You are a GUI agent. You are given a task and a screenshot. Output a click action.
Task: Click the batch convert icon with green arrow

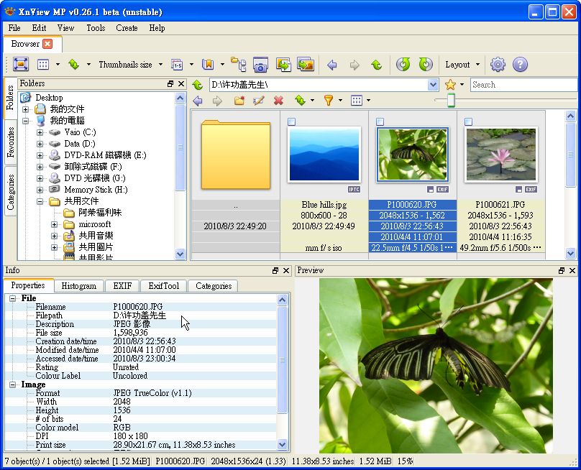pyautogui.click(x=283, y=65)
